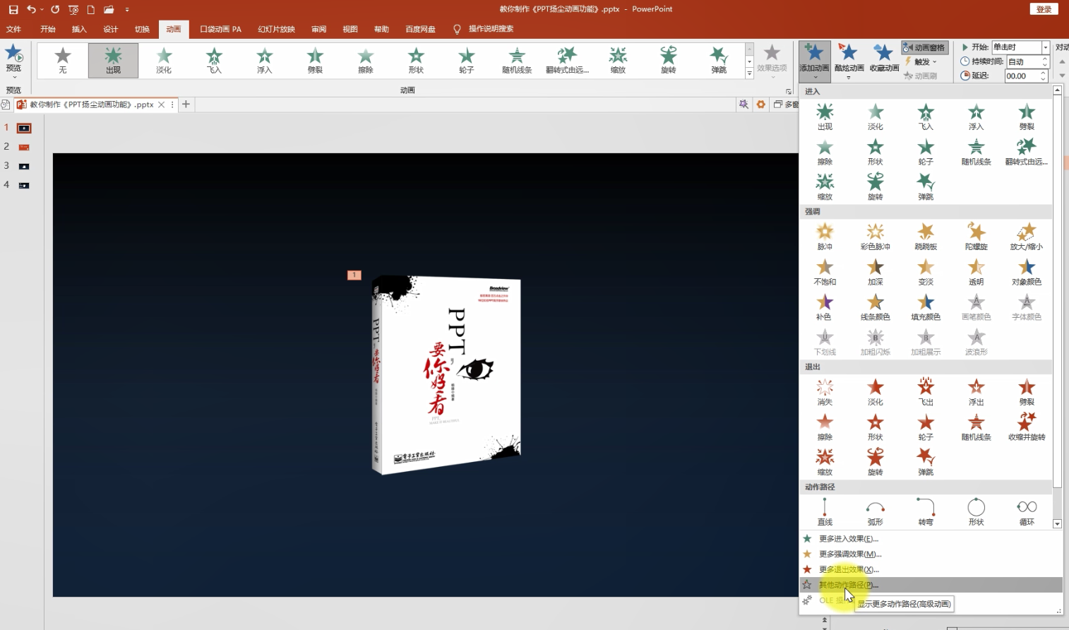The height and width of the screenshot is (630, 1069).
Task: Pick 补色 emphasis effect
Action: (825, 308)
